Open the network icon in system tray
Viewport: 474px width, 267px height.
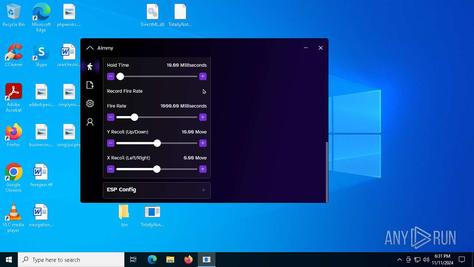click(417, 260)
